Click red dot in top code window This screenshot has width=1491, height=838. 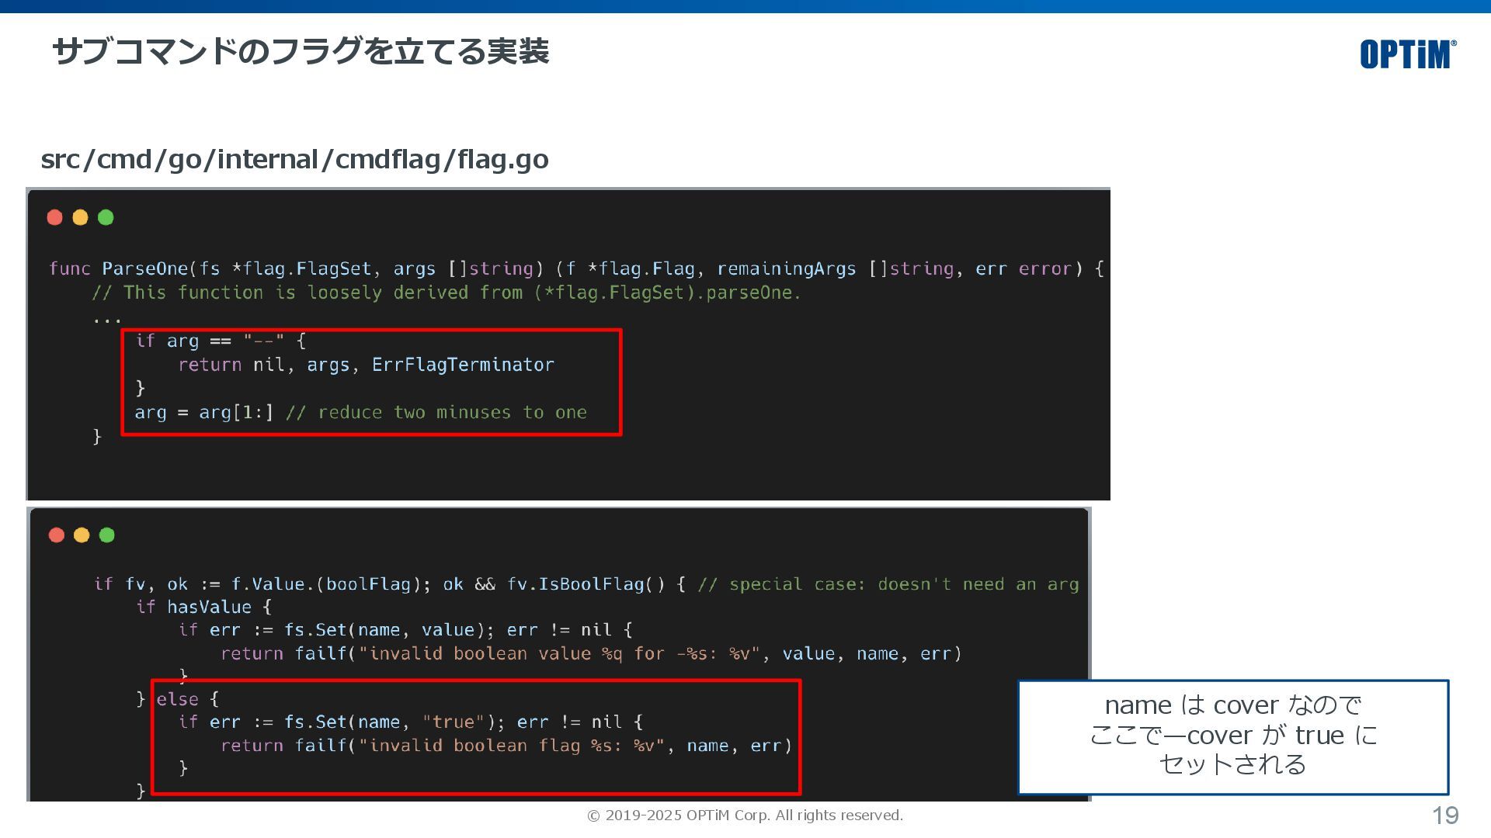click(54, 217)
